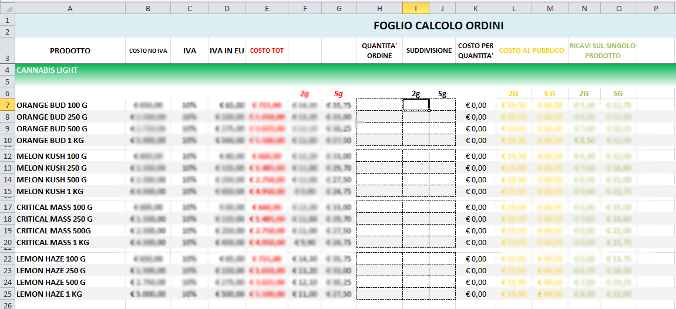This screenshot has height=309, width=676.
Task: Click 5g subdivision cell for MELON KUSH 100 G
Action: [442, 156]
